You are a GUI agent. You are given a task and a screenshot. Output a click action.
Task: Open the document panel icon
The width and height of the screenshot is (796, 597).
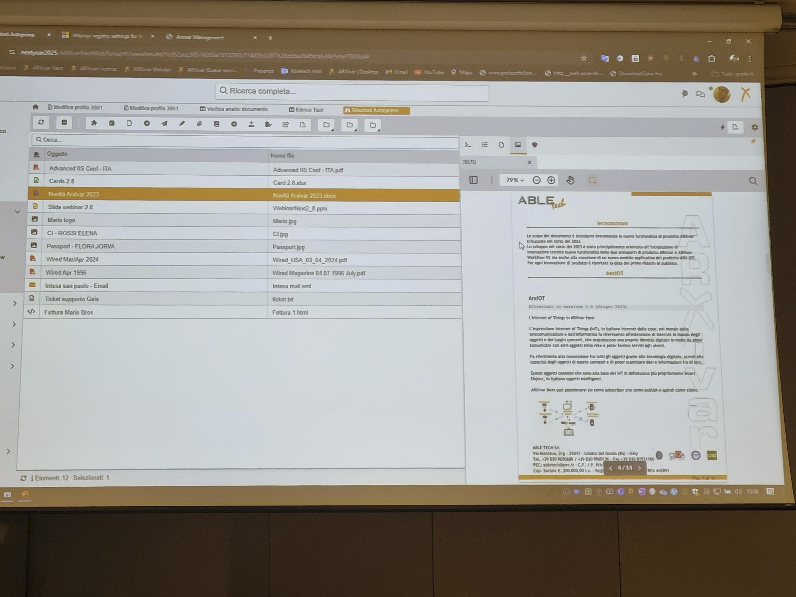[x=501, y=145]
